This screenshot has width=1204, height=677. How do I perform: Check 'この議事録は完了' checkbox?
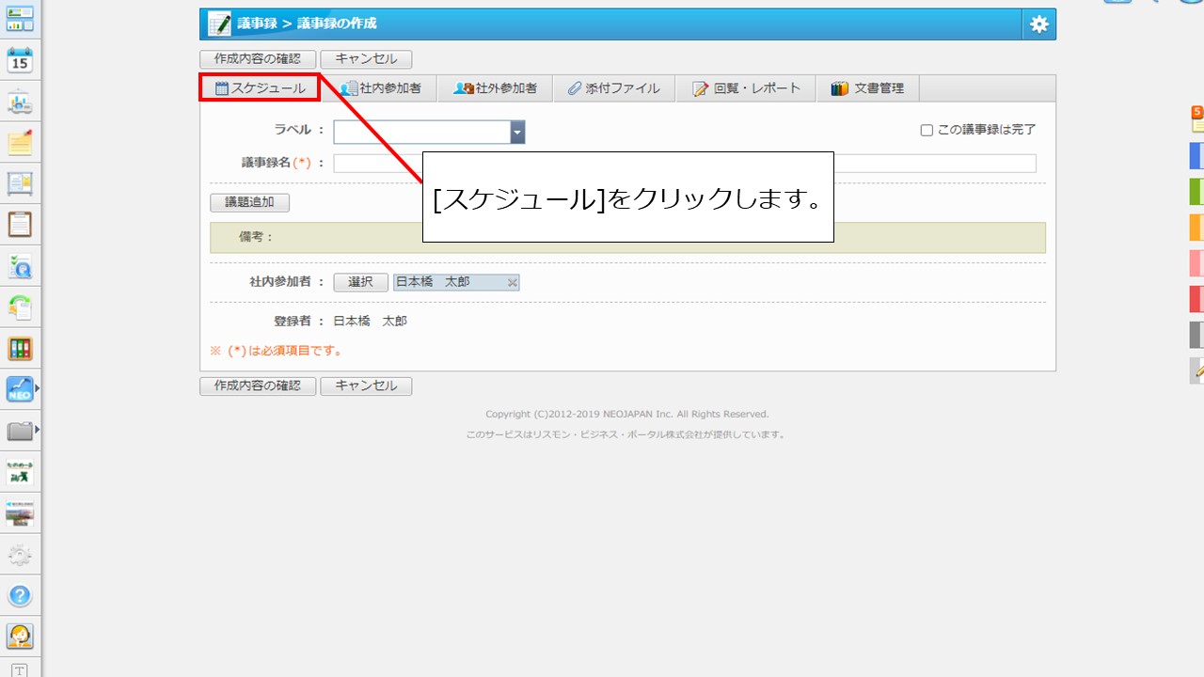[x=927, y=131]
